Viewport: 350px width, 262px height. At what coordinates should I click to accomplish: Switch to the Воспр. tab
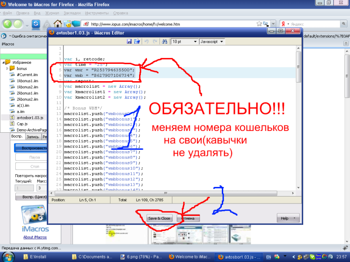click(x=17, y=136)
